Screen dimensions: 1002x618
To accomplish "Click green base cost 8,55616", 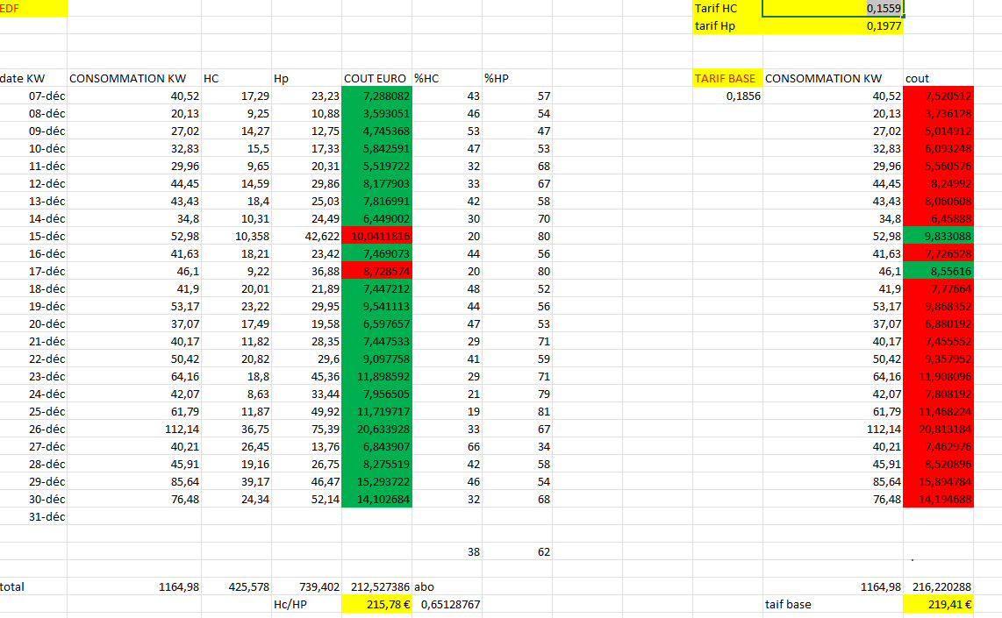I will click(x=938, y=272).
